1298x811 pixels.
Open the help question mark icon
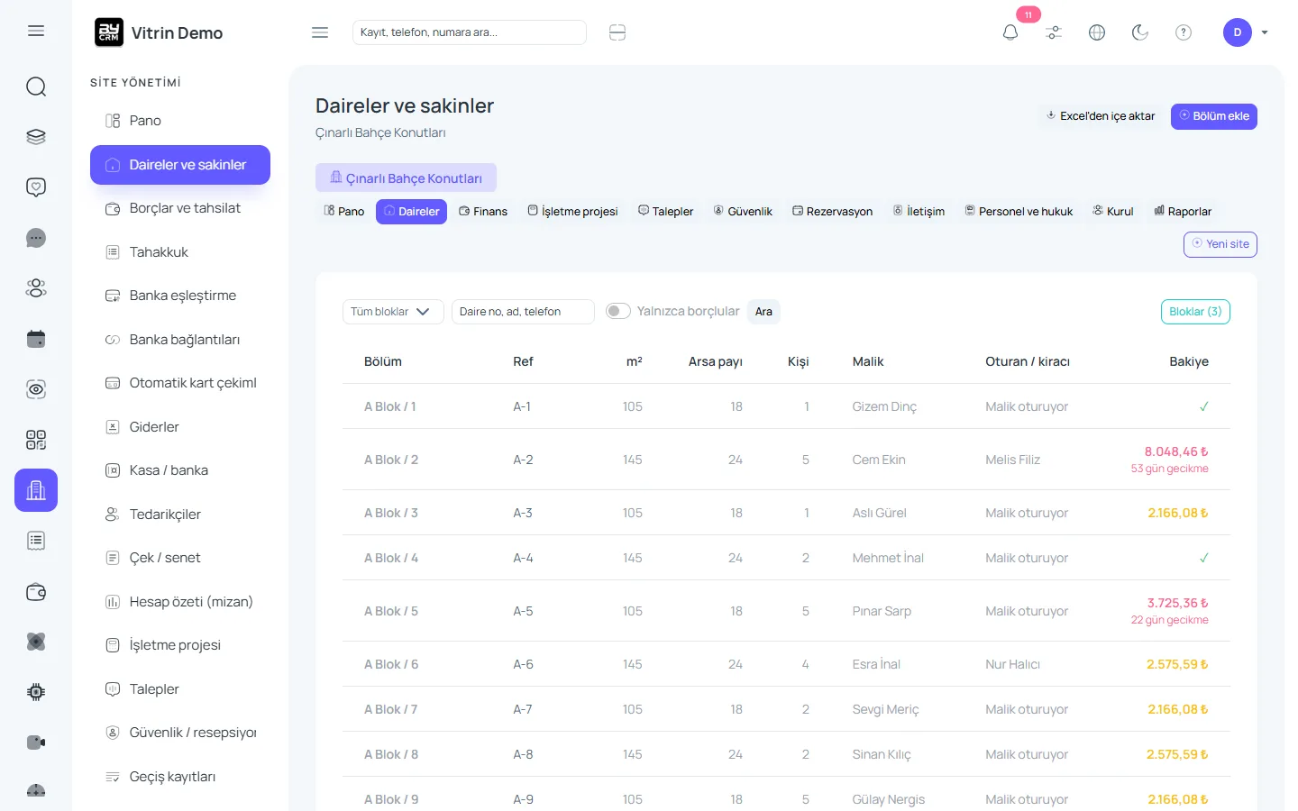[1184, 32]
